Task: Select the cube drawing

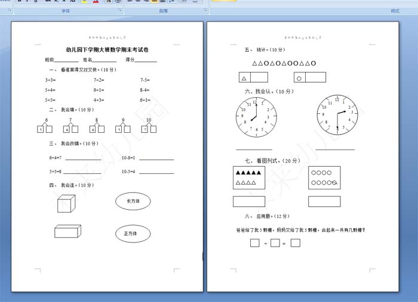Action: click(x=66, y=203)
